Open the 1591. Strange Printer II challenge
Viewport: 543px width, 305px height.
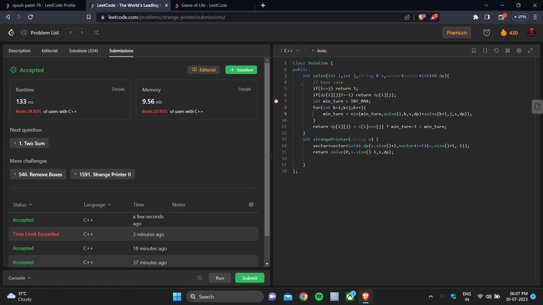103,174
